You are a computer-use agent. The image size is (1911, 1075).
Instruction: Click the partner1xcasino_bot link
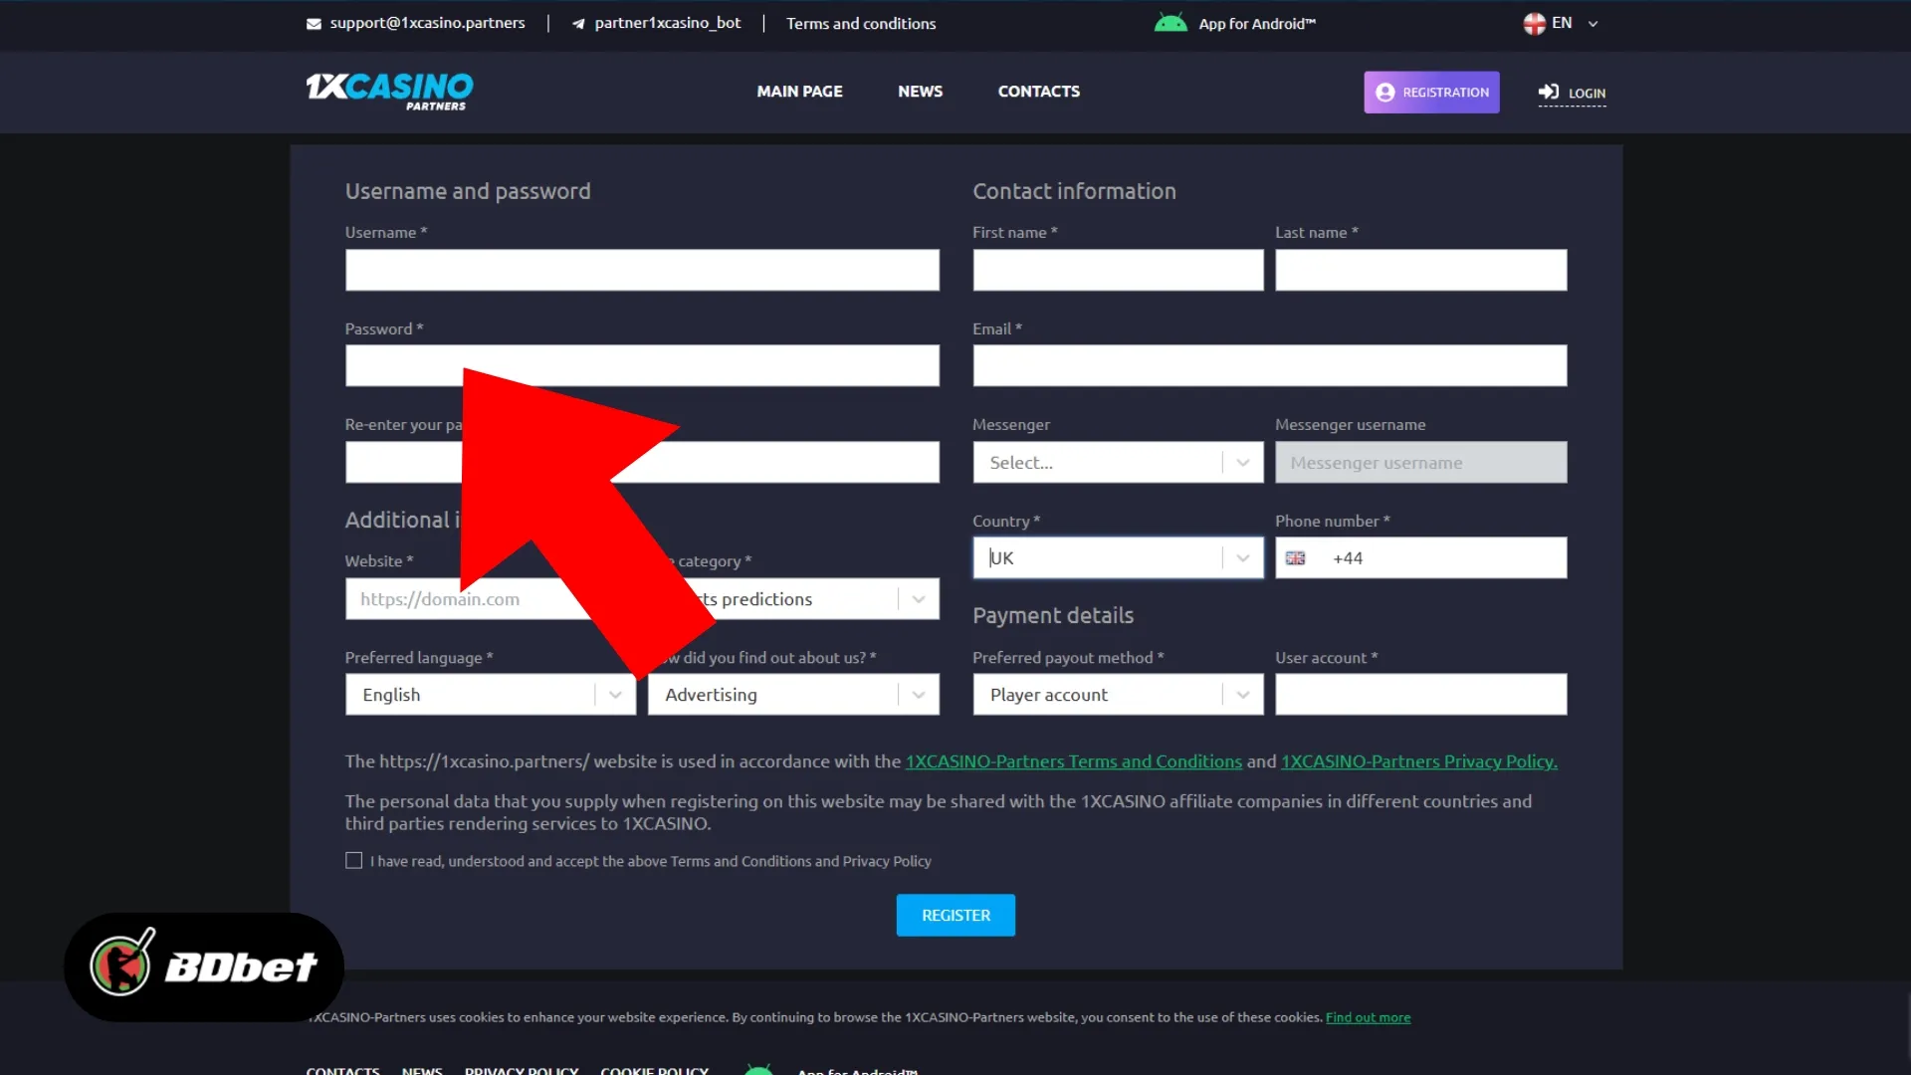(668, 23)
